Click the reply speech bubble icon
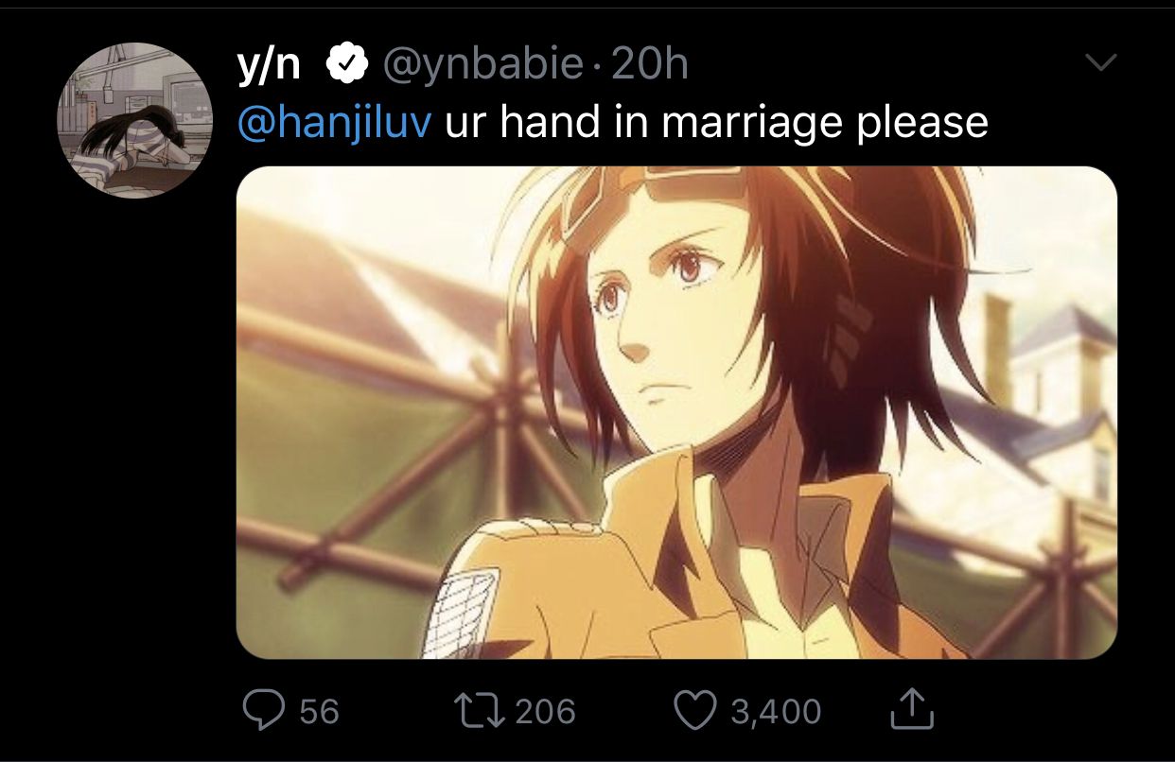This screenshot has height=762, width=1175. pyautogui.click(x=266, y=709)
